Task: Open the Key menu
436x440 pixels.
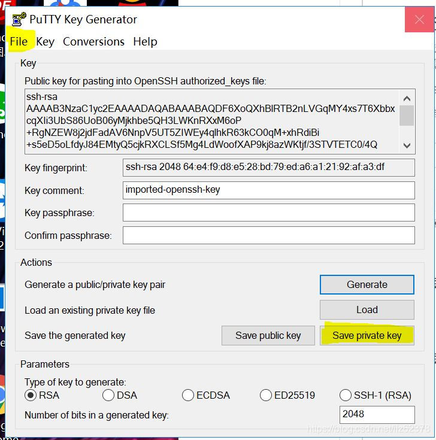Action: 45,41
